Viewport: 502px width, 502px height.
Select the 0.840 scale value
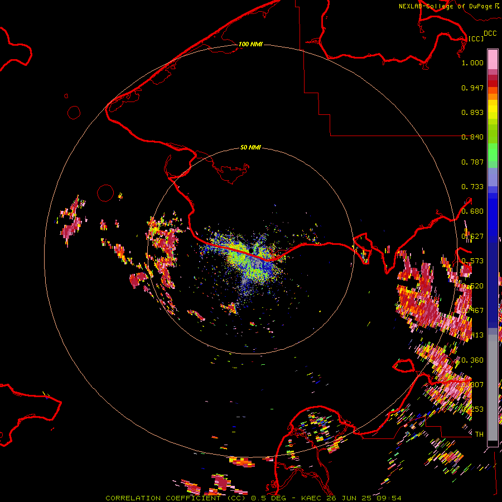[472, 137]
